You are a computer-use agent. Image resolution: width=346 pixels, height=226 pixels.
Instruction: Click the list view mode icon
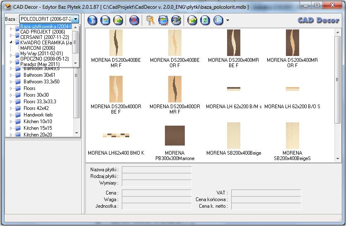pyautogui.click(x=218, y=20)
